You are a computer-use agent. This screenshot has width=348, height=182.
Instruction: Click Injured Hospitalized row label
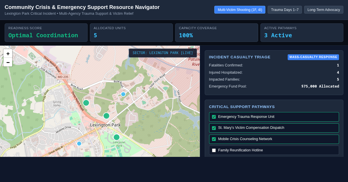(226, 73)
